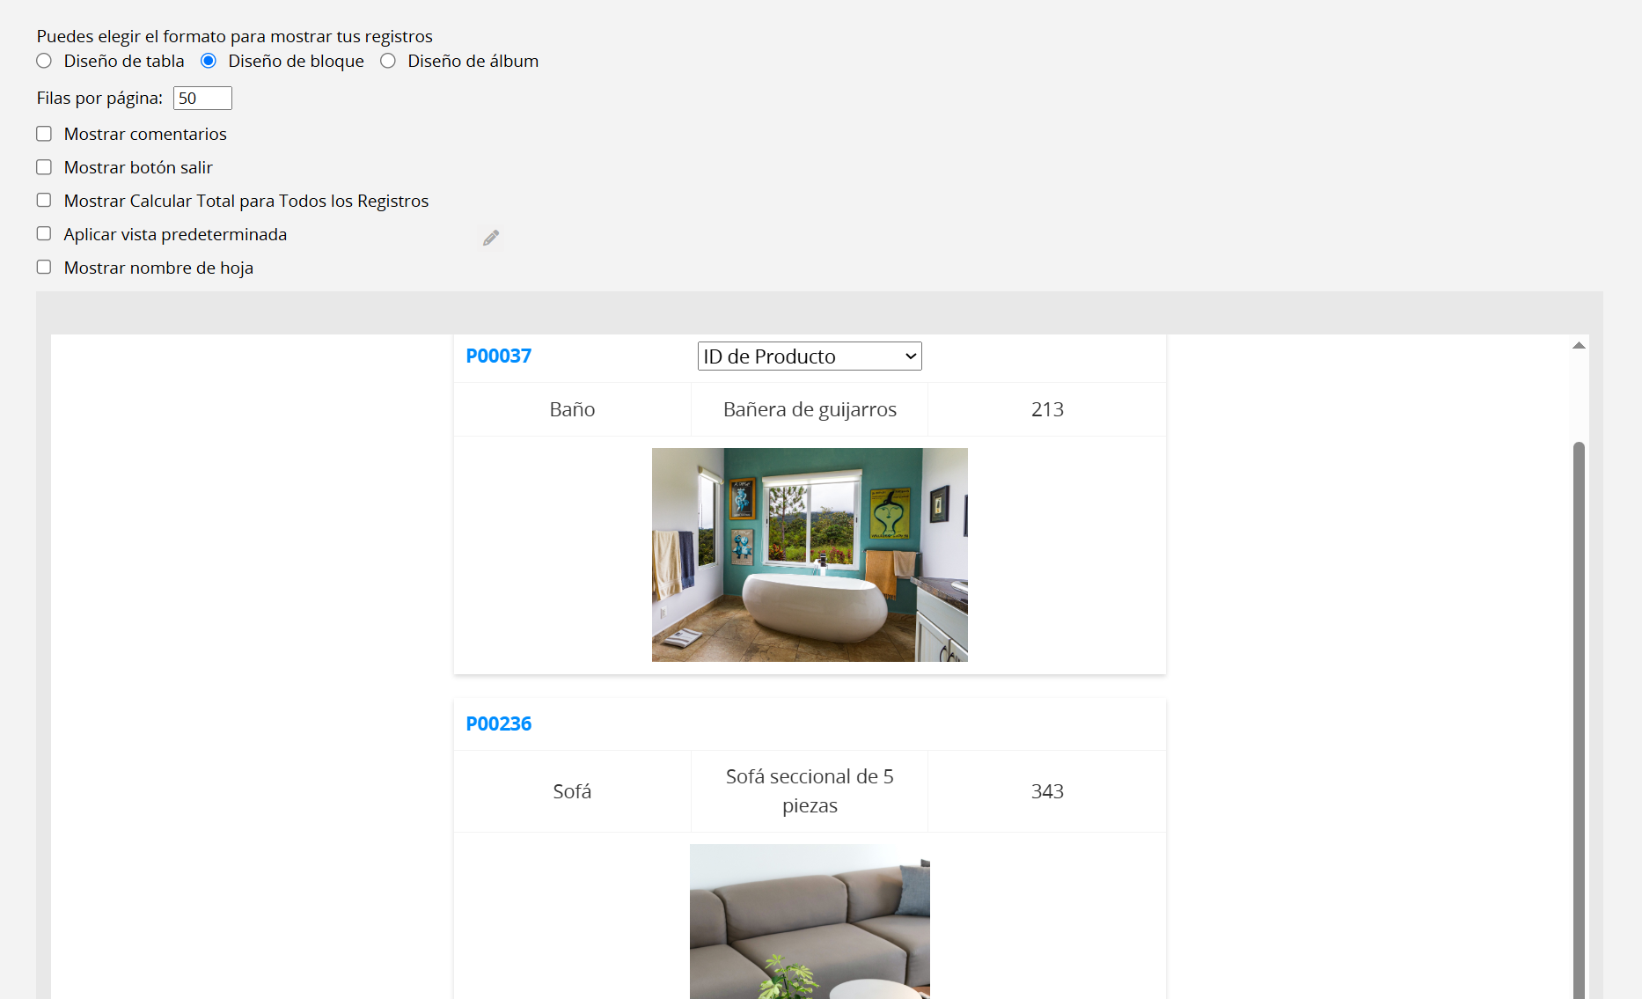Select the Diseño de tabla radio button
The width and height of the screenshot is (1642, 999).
44,61
